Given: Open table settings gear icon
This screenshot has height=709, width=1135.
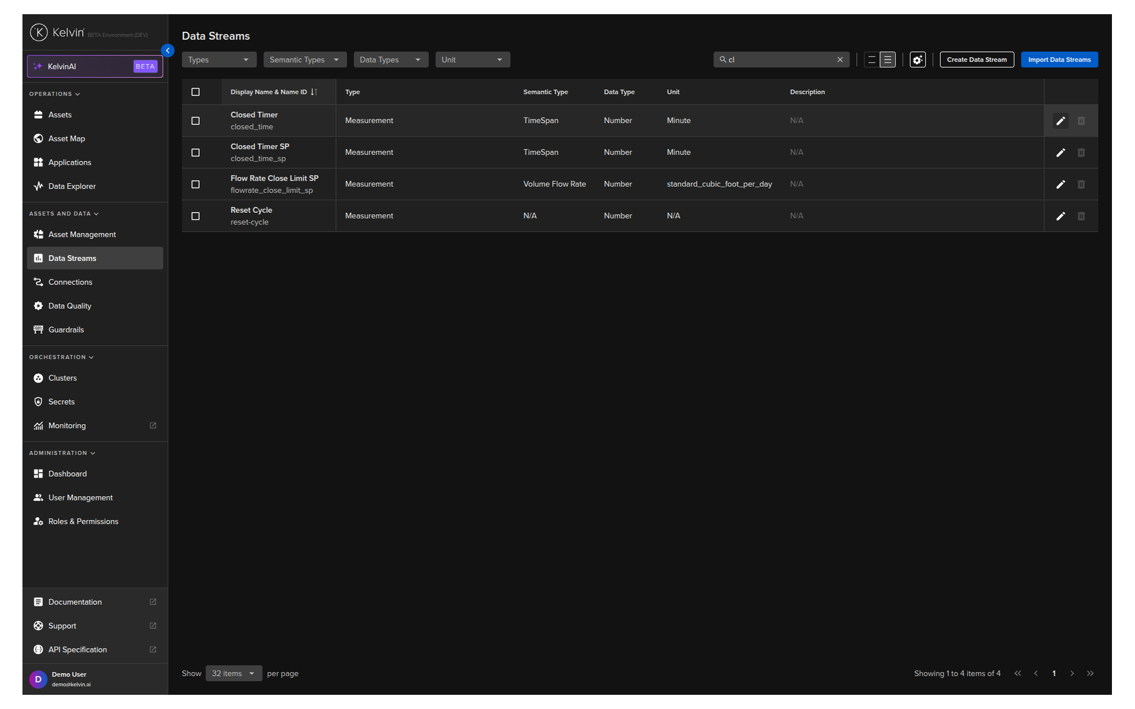Looking at the screenshot, I should (x=917, y=60).
